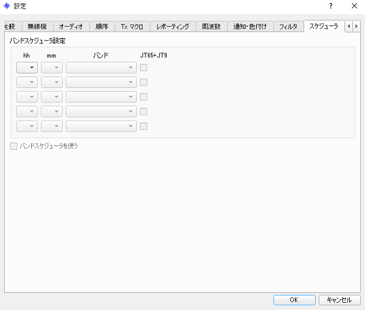This screenshot has height=310, width=365.
Task: Close the 設定 dialog with X
Action: (x=354, y=6)
